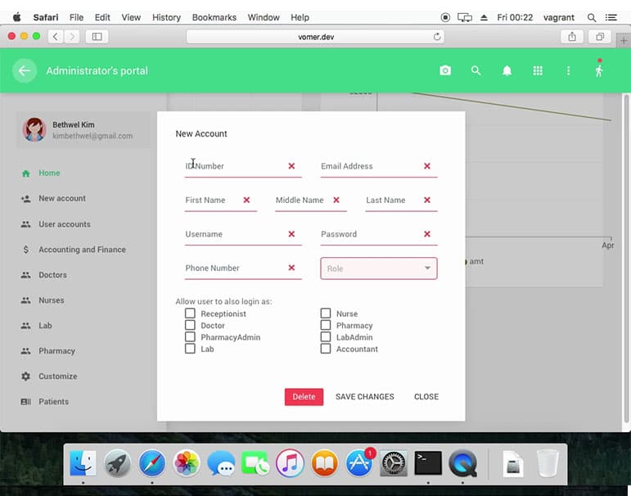Screen dimensions: 631x496
Task: Open Terminal in the Dock
Action: coord(428,463)
